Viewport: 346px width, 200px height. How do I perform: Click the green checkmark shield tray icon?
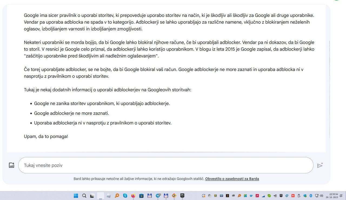pos(269,196)
